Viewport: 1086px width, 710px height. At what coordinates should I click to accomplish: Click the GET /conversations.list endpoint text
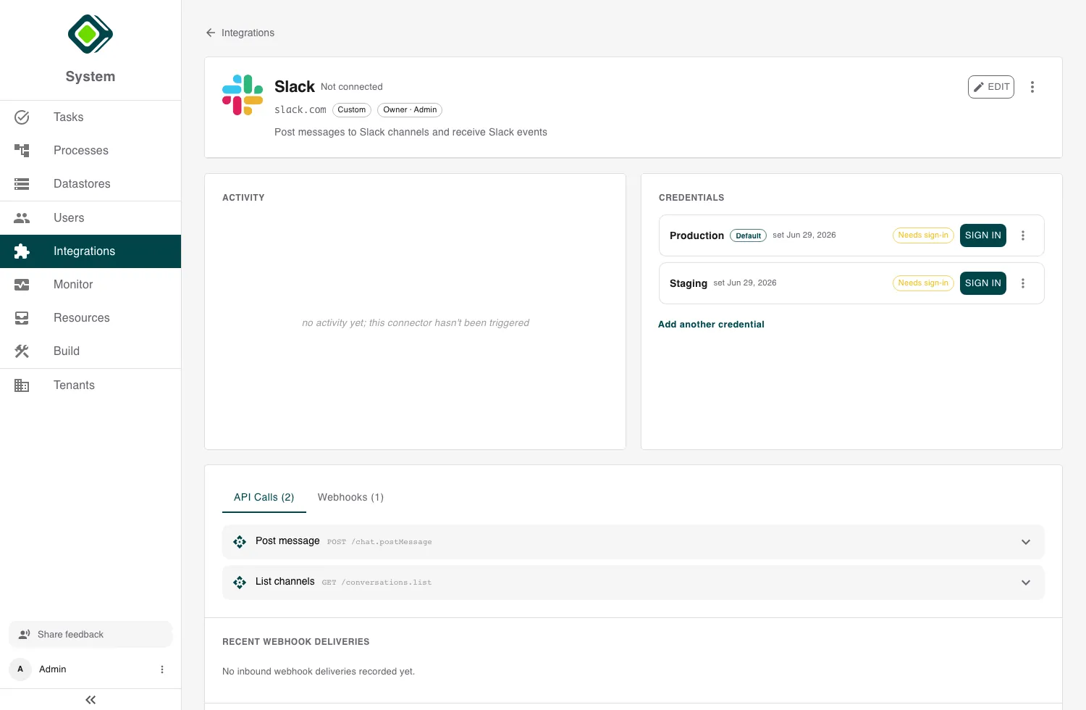376,582
